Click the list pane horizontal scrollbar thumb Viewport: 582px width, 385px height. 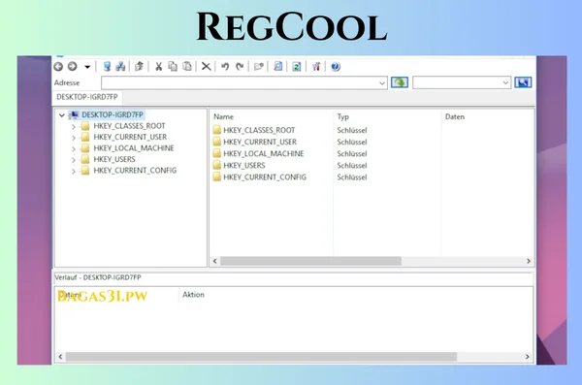[310, 261]
